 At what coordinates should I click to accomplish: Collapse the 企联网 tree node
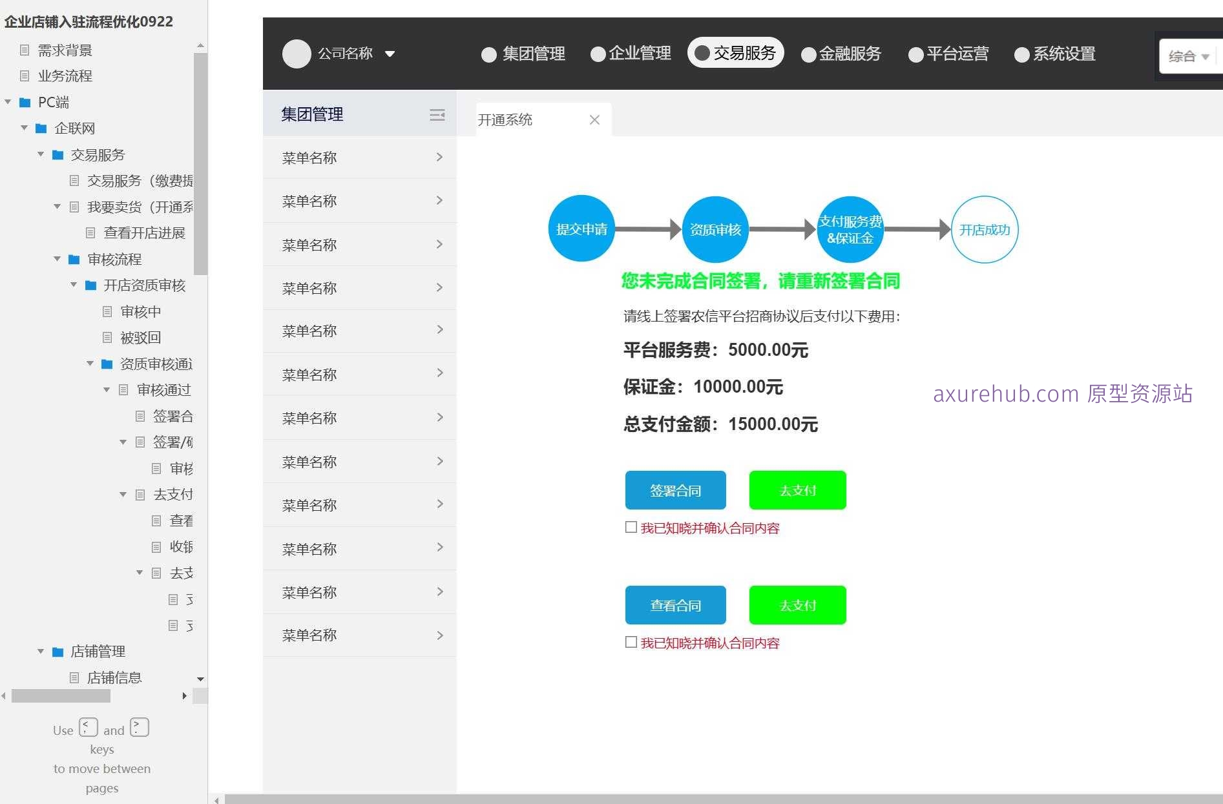pyautogui.click(x=24, y=128)
